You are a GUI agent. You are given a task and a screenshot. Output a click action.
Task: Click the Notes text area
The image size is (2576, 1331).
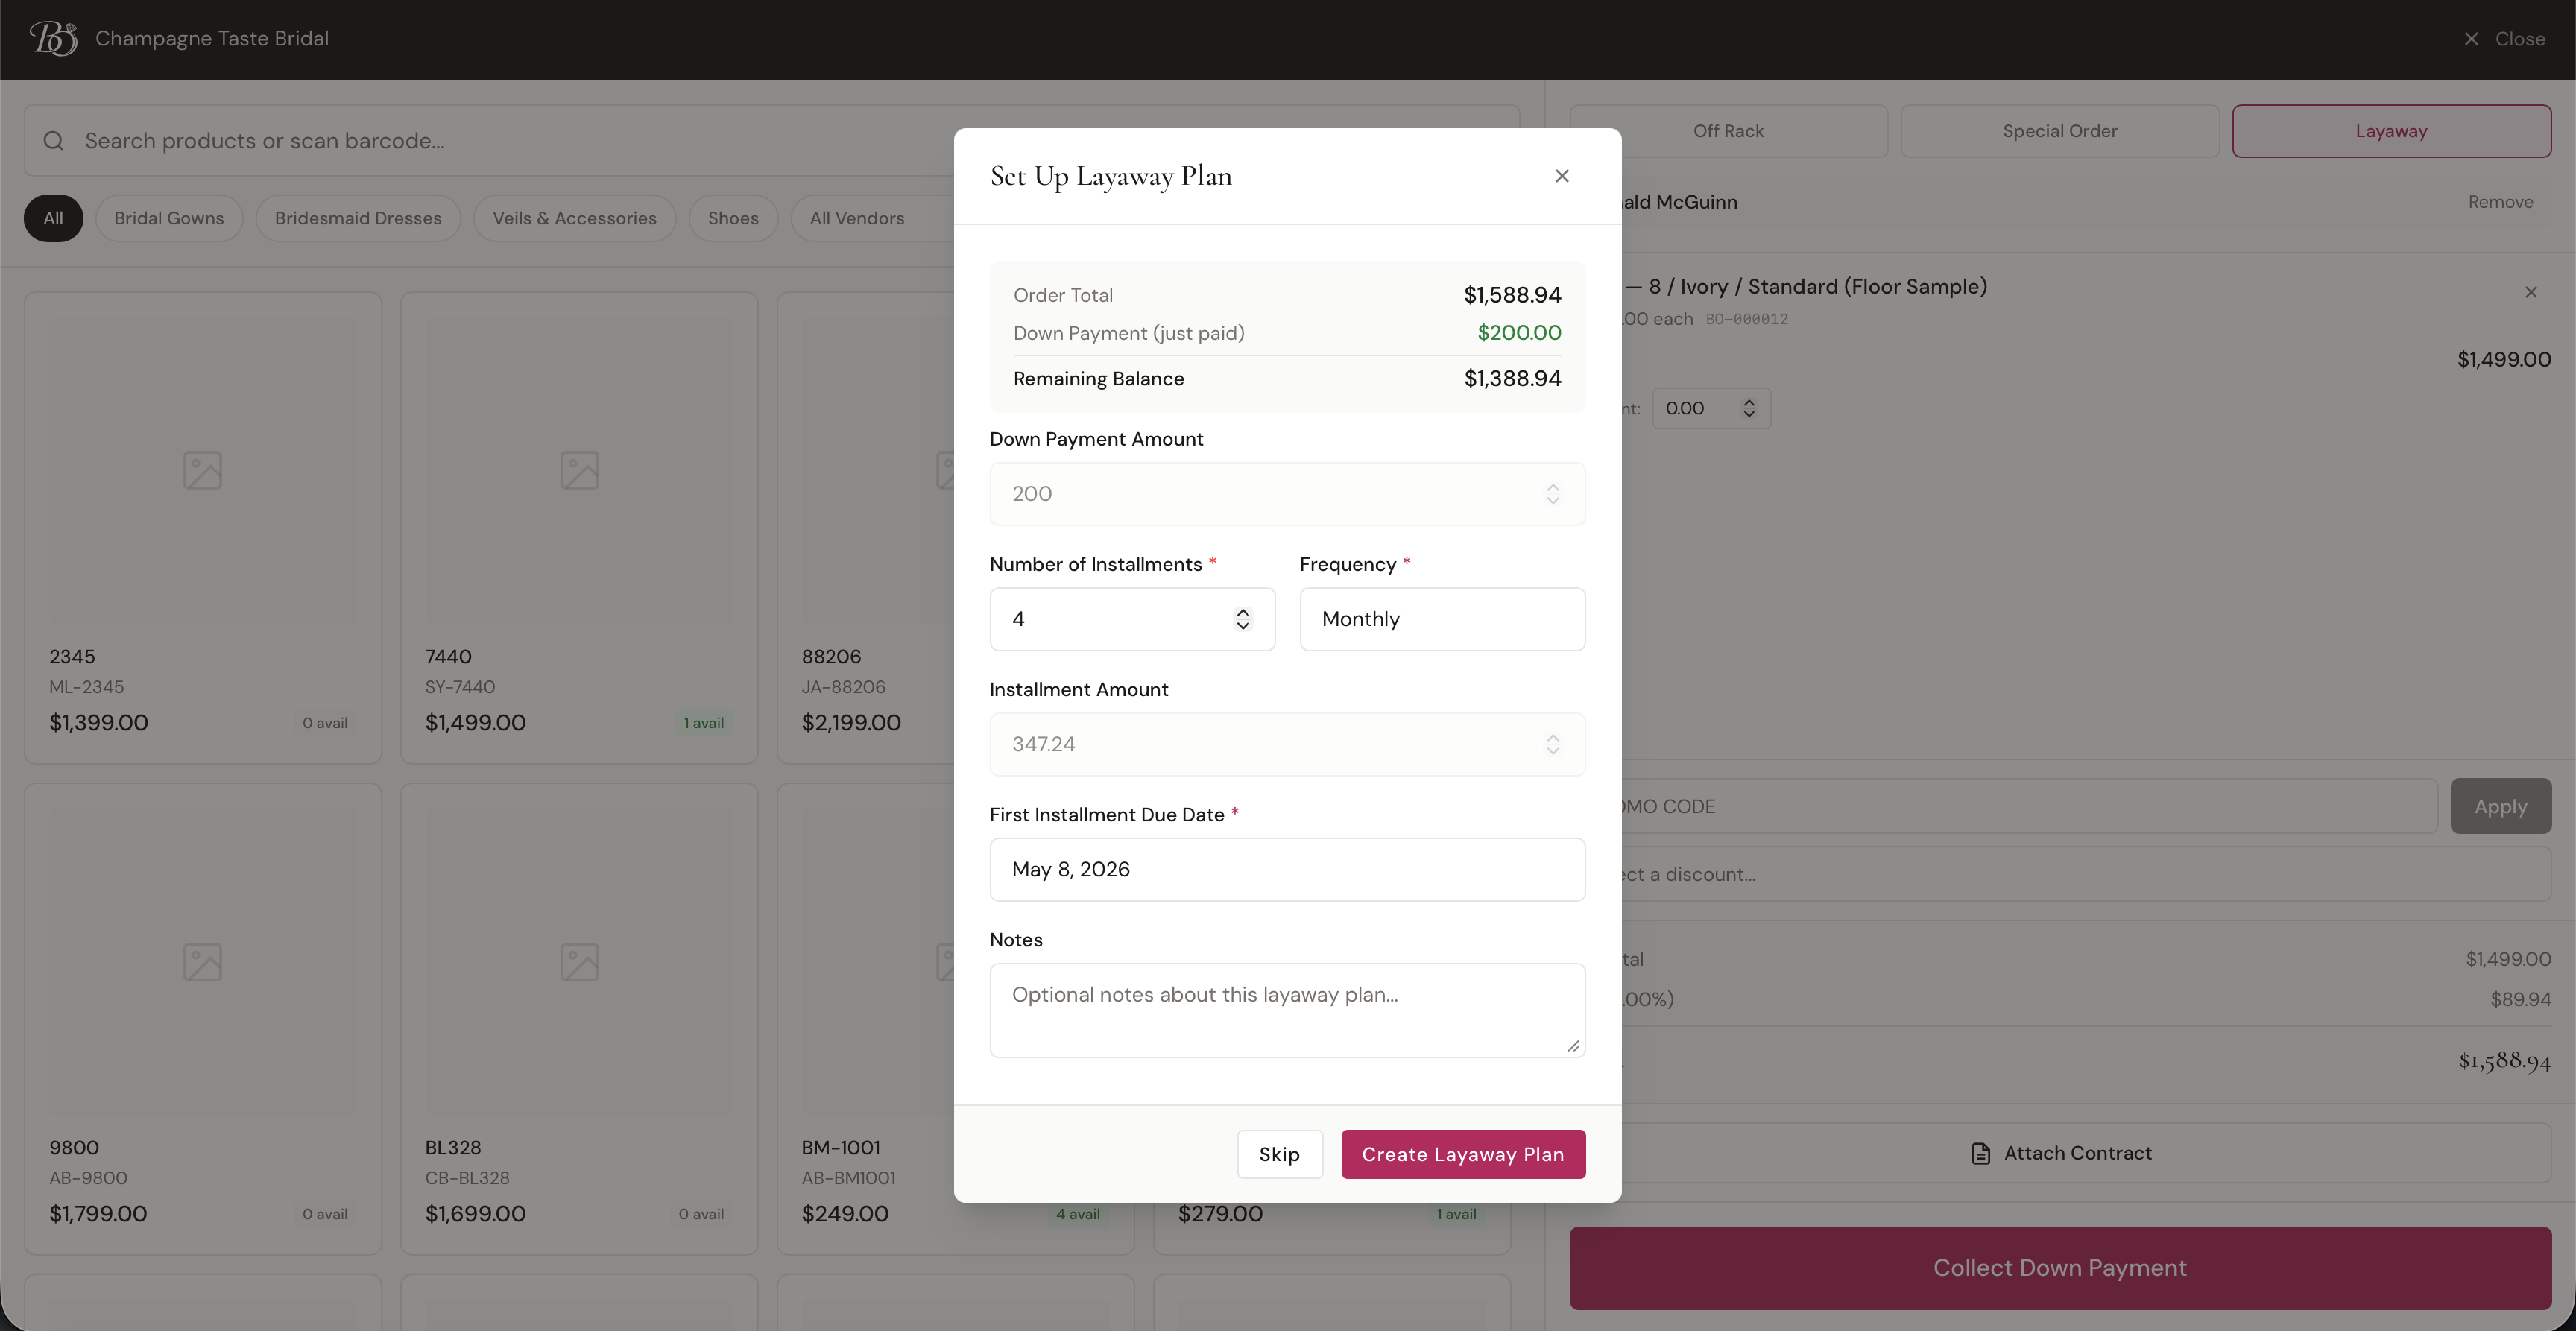[x=1287, y=1010]
